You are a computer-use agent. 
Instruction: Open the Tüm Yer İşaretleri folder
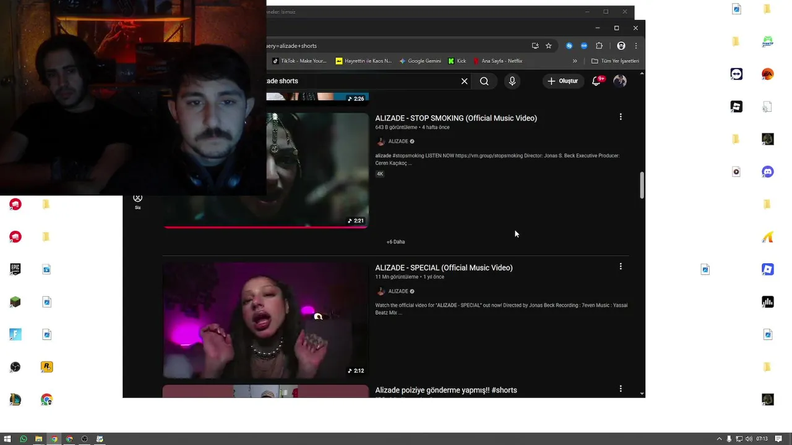click(615, 61)
